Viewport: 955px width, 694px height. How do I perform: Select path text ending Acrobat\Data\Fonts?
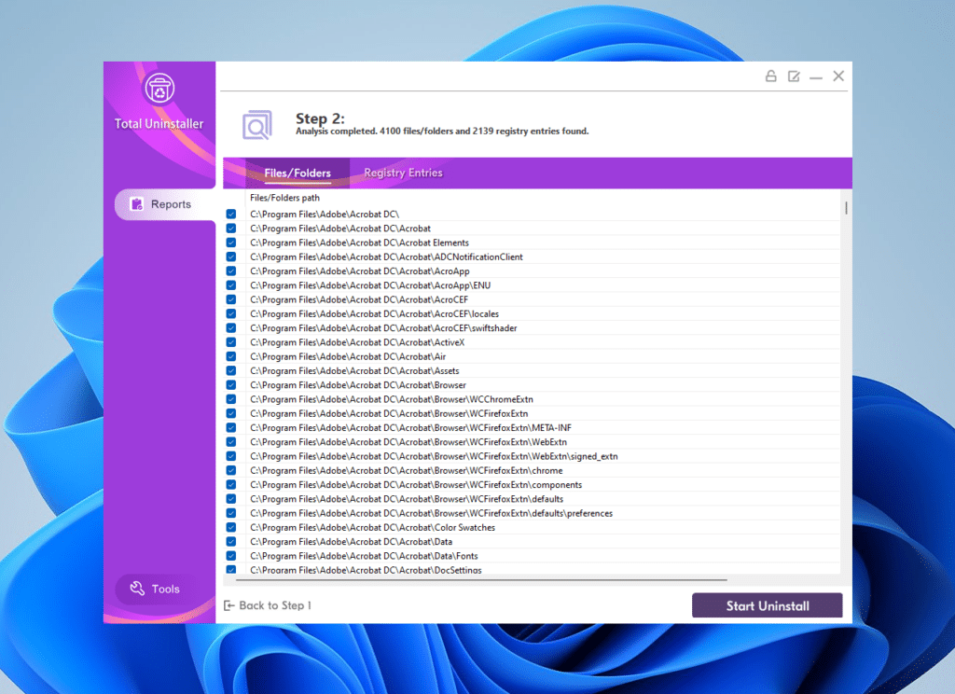364,556
